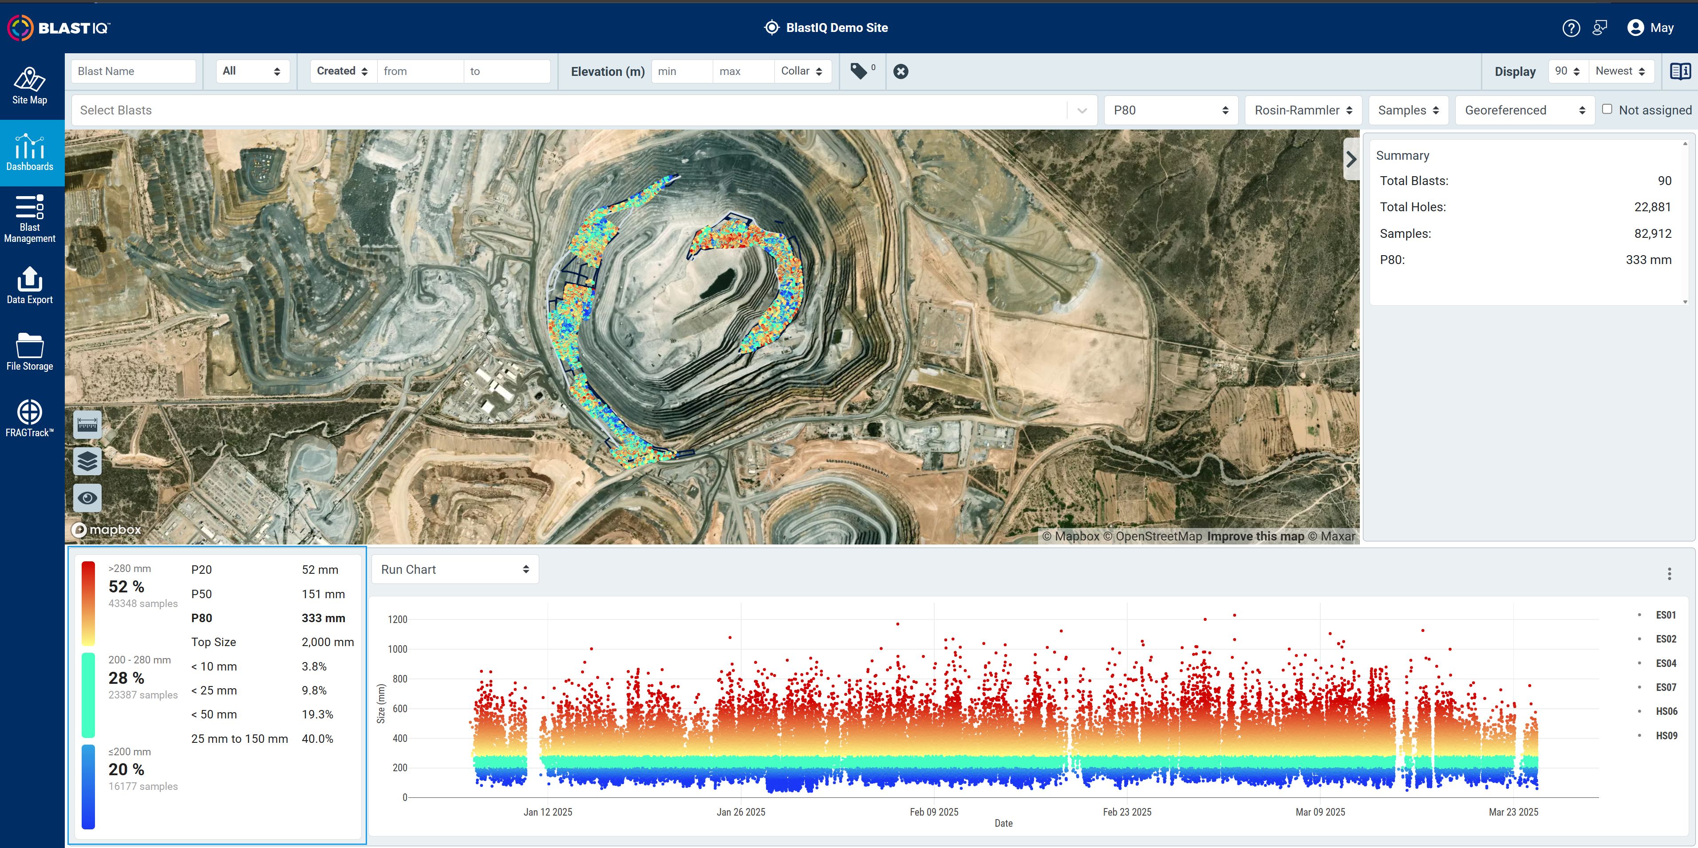Click the elevation max field
The image size is (1698, 848).
[743, 71]
